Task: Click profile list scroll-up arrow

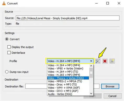Action: click(x=91, y=66)
